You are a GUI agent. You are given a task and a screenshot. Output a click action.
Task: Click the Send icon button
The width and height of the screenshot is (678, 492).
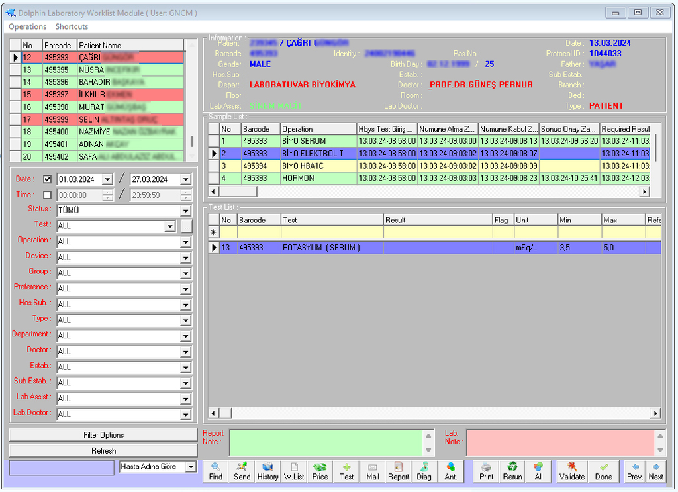pyautogui.click(x=242, y=471)
